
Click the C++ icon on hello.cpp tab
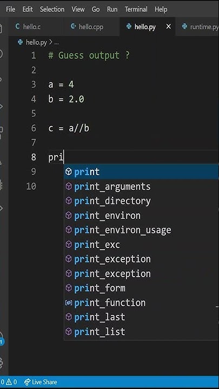pyautogui.click(x=73, y=26)
